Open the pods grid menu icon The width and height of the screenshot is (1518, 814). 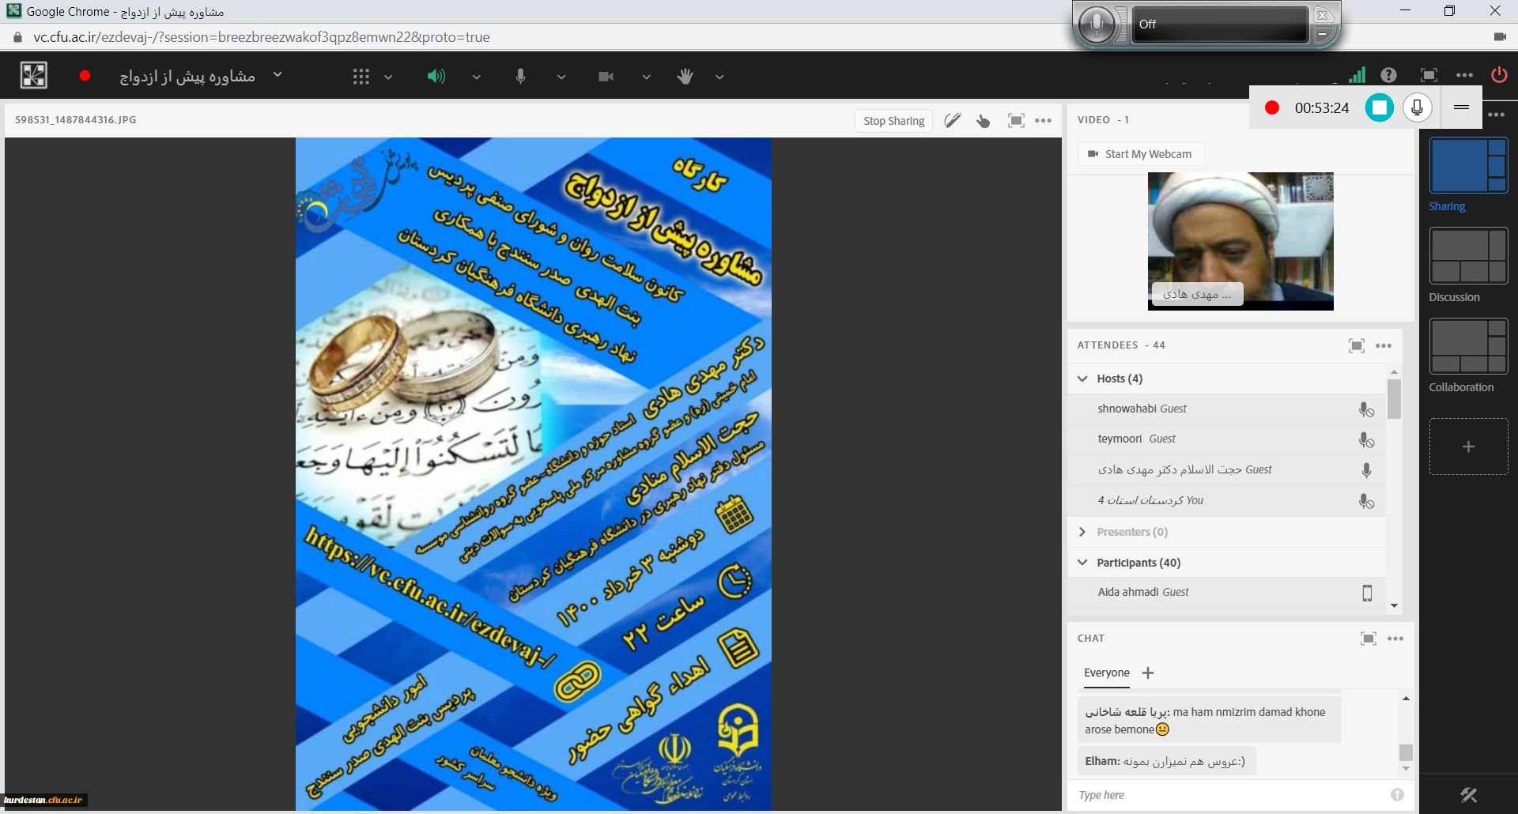click(361, 77)
